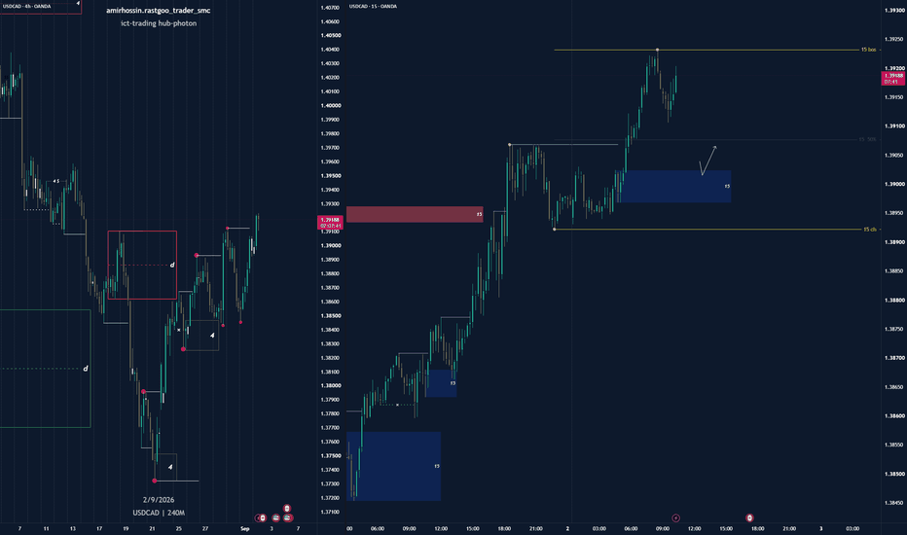Viewport: 907px width, 535px height.
Task: Select the large blue demand zone at chart bottom
Action: 393,466
